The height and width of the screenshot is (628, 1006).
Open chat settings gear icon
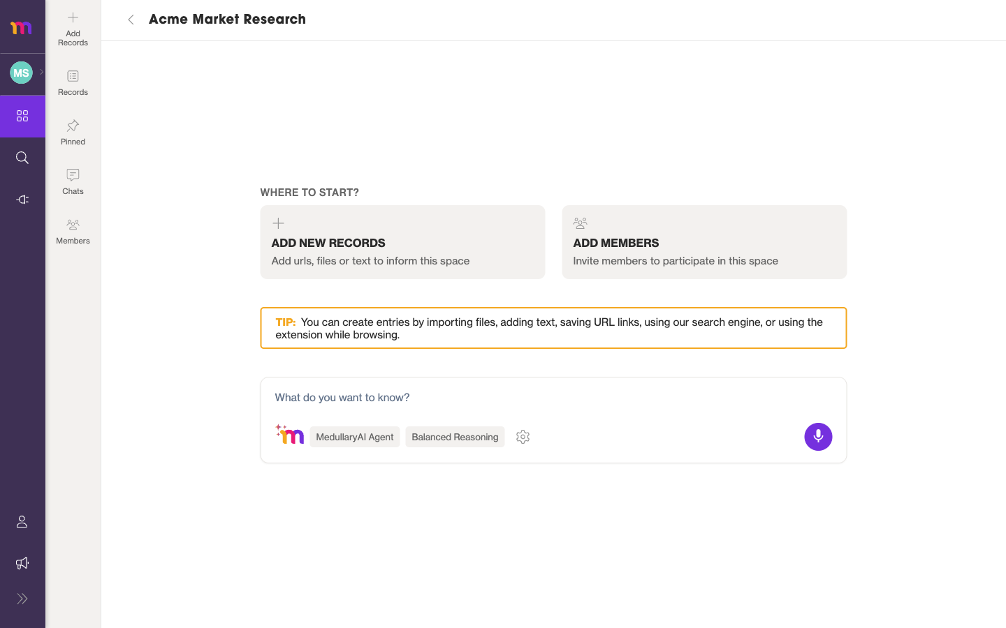pyautogui.click(x=523, y=437)
